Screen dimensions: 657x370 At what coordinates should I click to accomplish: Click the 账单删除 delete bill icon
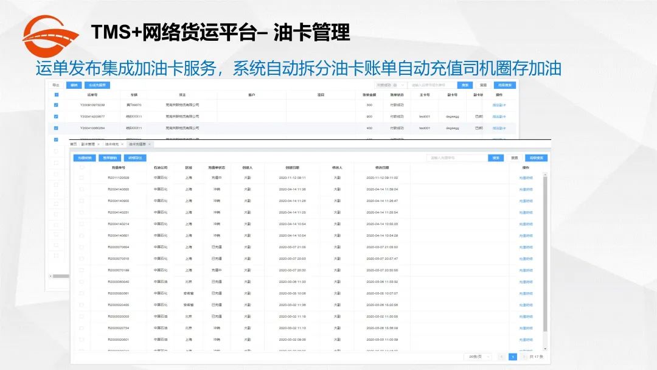point(109,157)
